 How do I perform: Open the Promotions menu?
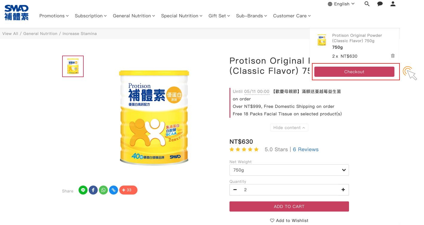(54, 16)
